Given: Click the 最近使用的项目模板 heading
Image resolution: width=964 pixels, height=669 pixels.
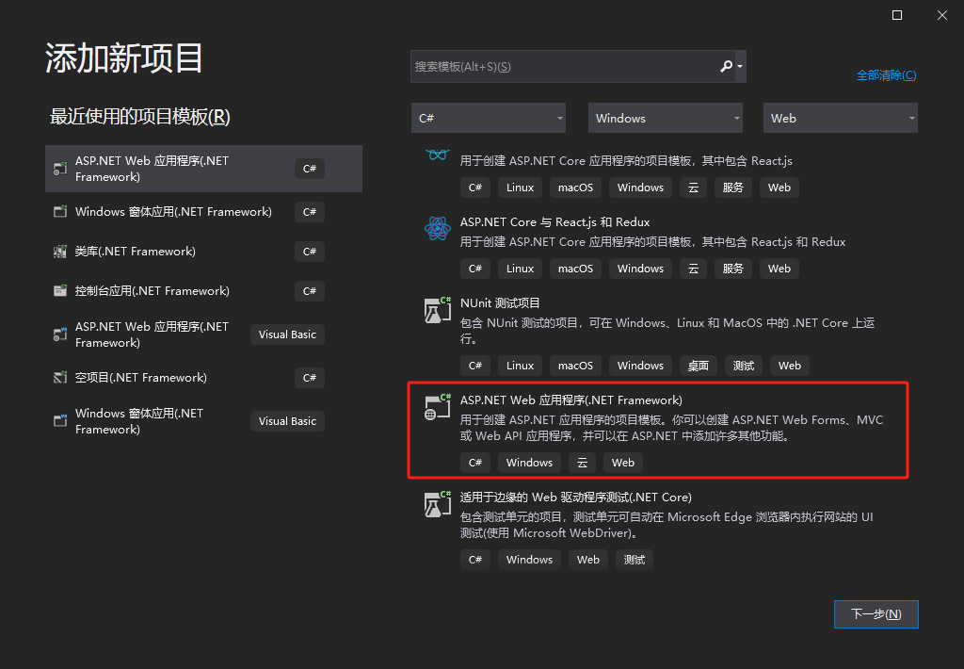Looking at the screenshot, I should pyautogui.click(x=139, y=116).
